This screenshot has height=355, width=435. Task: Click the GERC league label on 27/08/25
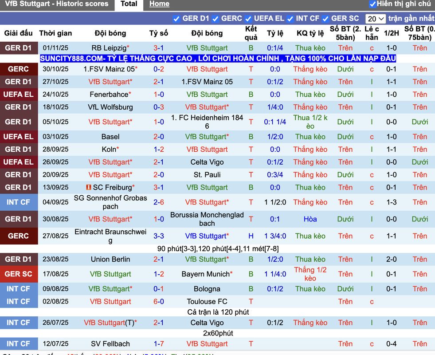[x=19, y=236]
